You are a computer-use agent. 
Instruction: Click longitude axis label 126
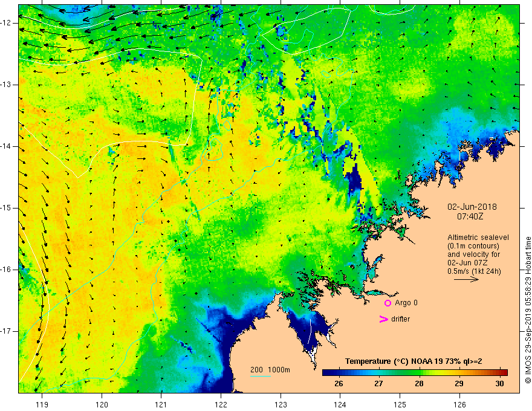click(x=459, y=404)
